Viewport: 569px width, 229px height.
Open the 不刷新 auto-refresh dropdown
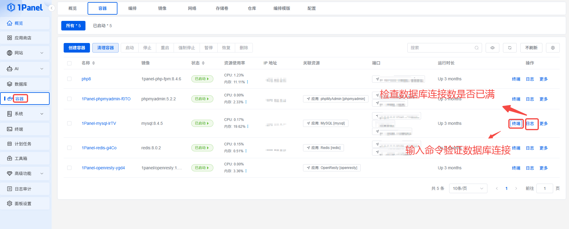coord(531,48)
